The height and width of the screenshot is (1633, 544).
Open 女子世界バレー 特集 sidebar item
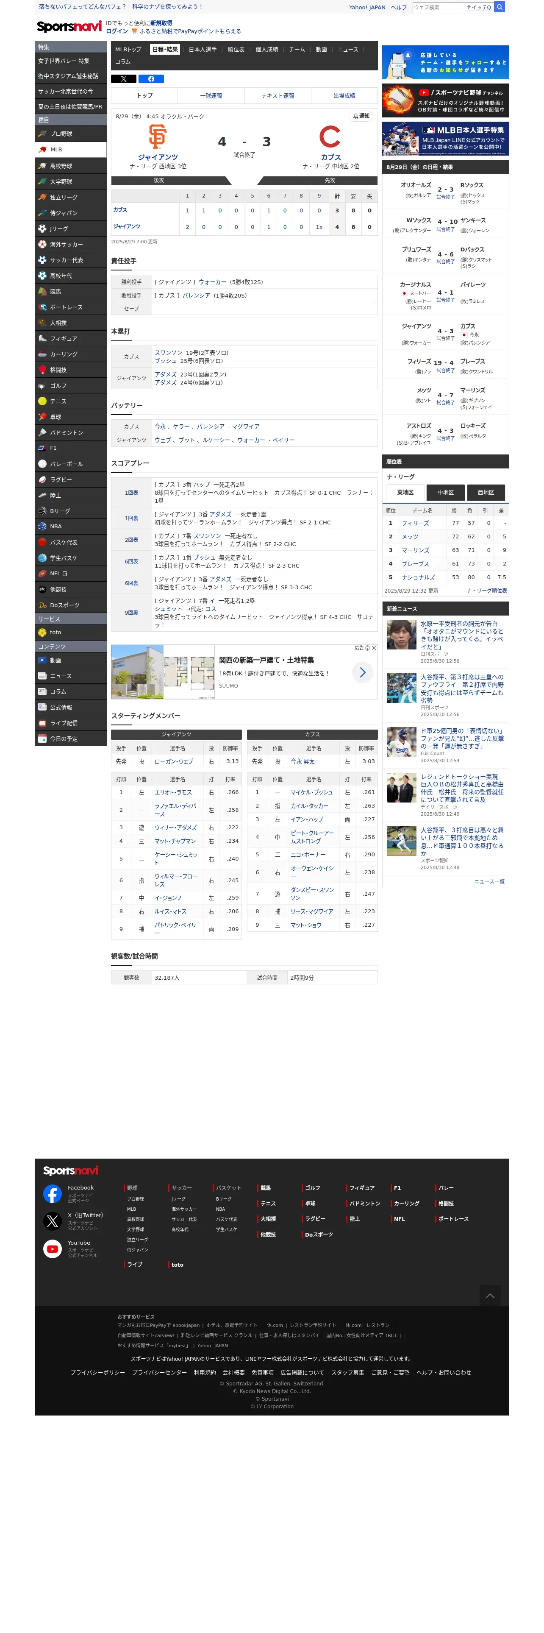coord(70,61)
